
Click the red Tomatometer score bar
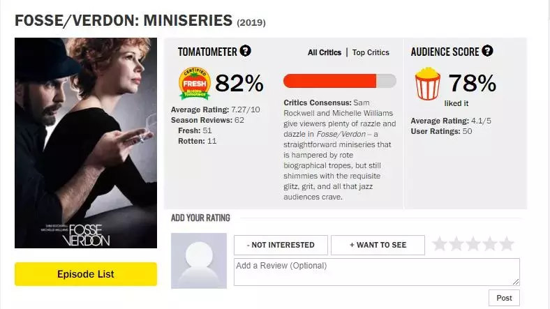340,81
